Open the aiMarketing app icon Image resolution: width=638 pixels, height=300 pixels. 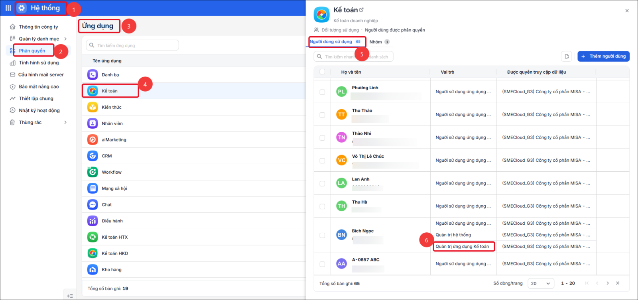click(93, 140)
